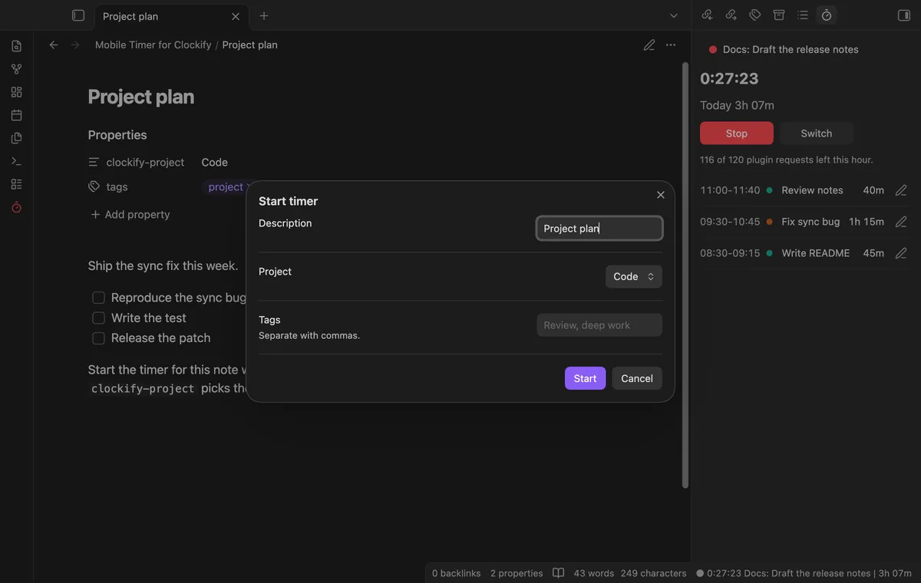Navigate forward with the right arrow
The height and width of the screenshot is (583, 921).
tap(75, 45)
